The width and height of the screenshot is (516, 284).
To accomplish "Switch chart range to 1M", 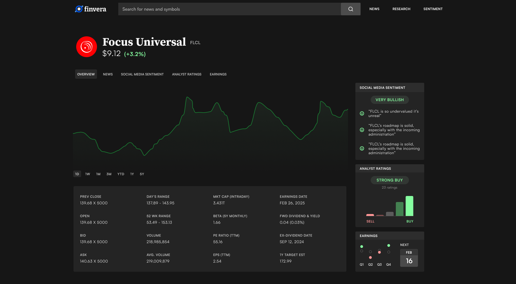I will point(98,174).
